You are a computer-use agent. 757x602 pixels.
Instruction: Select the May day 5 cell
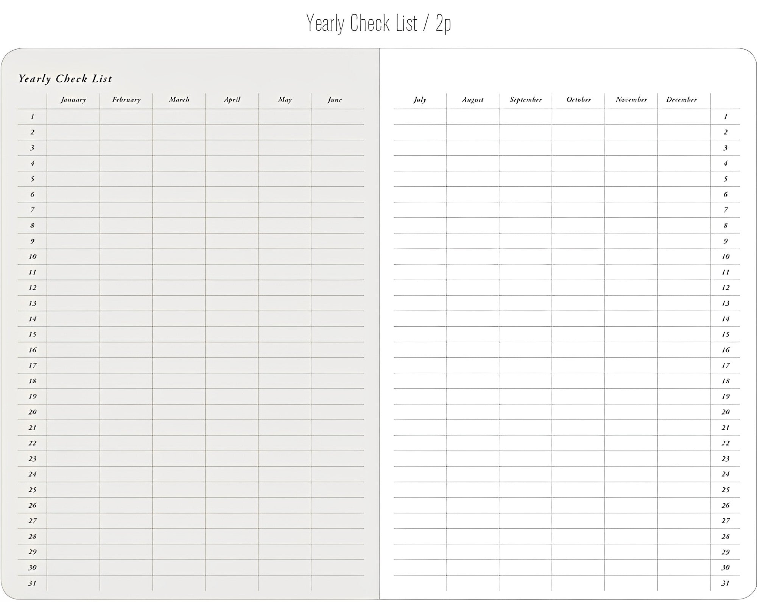pos(285,179)
